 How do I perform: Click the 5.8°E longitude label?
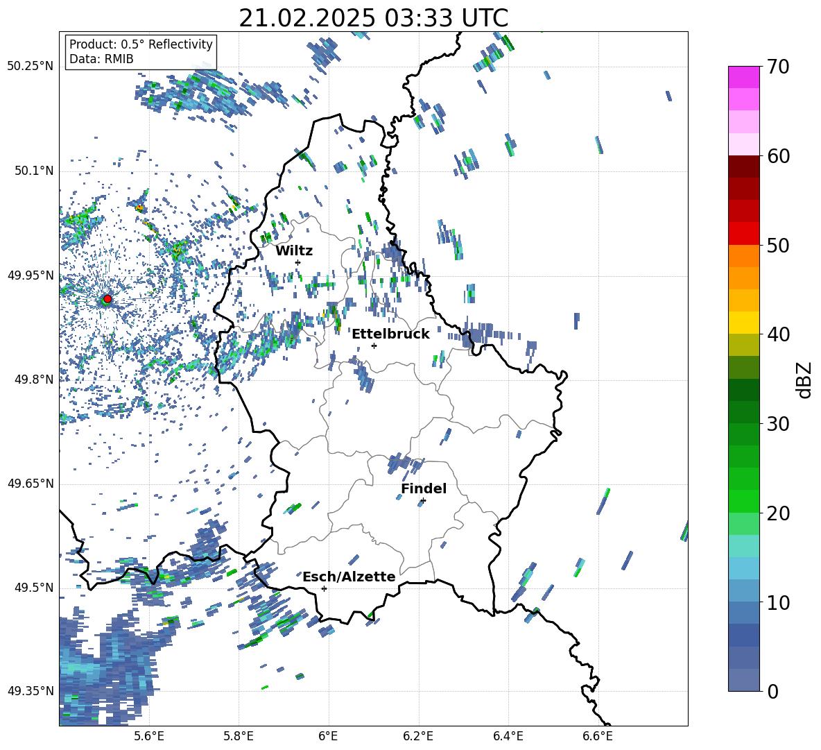pyautogui.click(x=239, y=736)
